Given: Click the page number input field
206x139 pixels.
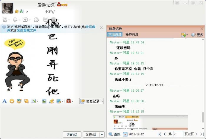Looking at the screenshot, I should pyautogui.click(x=178, y=134).
